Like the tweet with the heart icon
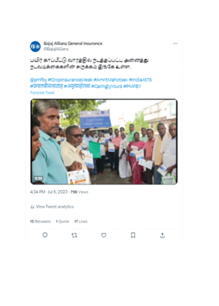This screenshot has width=219, height=306. point(104,235)
